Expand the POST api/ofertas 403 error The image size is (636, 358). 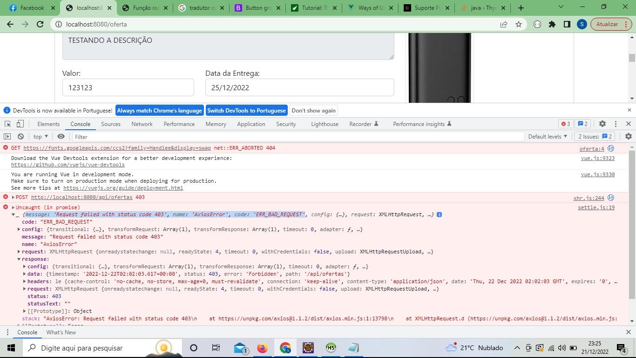[x=13, y=197]
